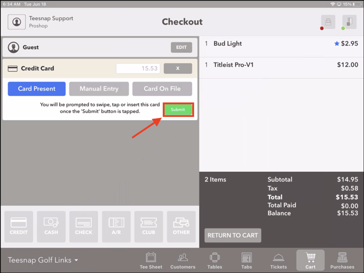364x273 pixels.
Task: Tap EDIT next to Guest
Action: click(181, 47)
